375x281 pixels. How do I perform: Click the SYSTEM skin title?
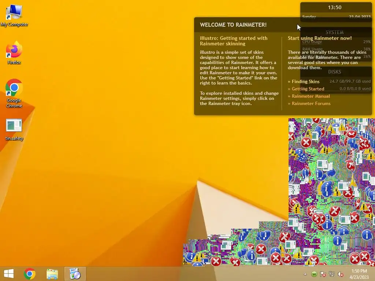click(x=335, y=32)
